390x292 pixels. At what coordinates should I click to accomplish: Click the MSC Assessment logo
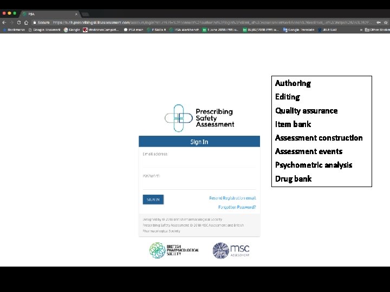click(231, 250)
